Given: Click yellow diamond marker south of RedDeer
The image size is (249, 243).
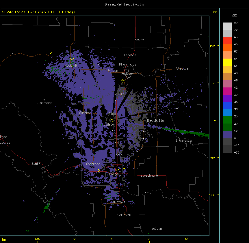Looking at the screenshot, I should (x=123, y=81).
